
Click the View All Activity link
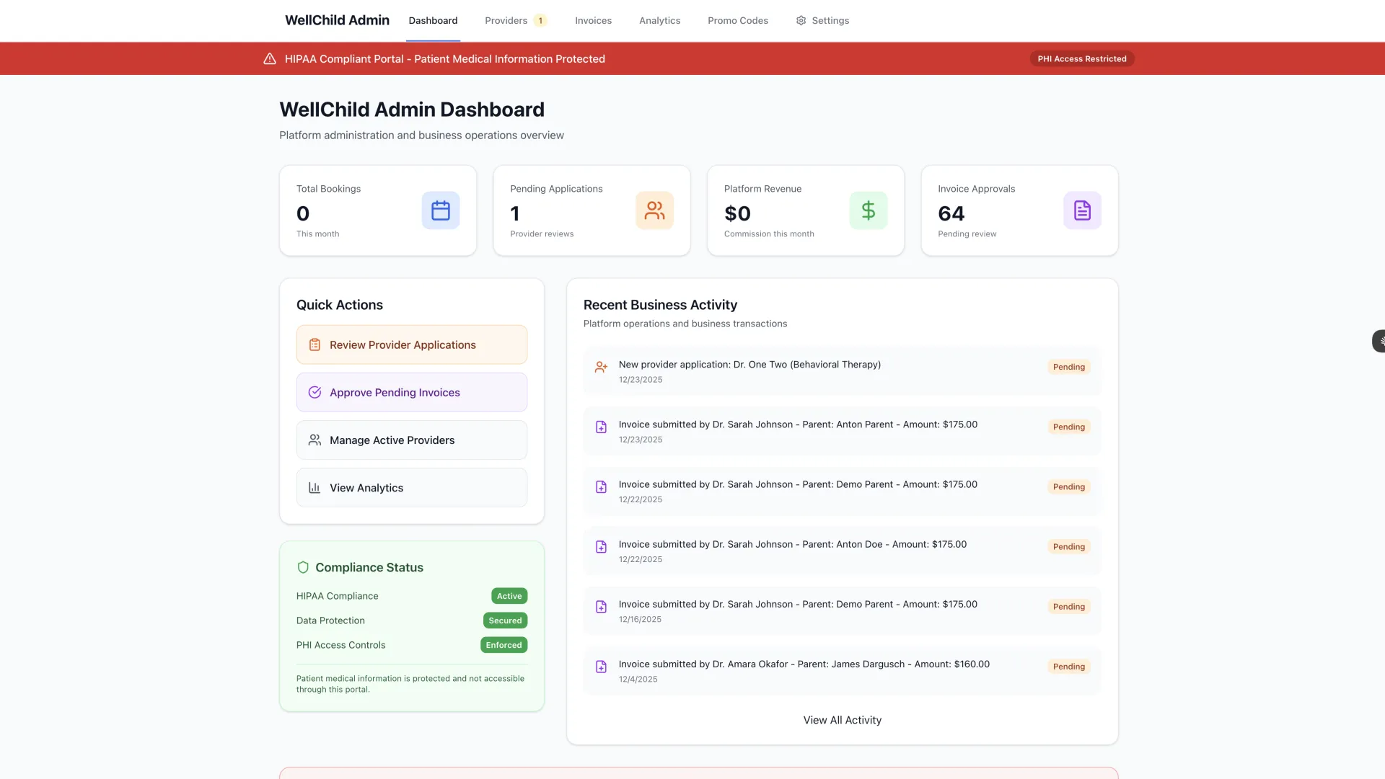click(842, 720)
